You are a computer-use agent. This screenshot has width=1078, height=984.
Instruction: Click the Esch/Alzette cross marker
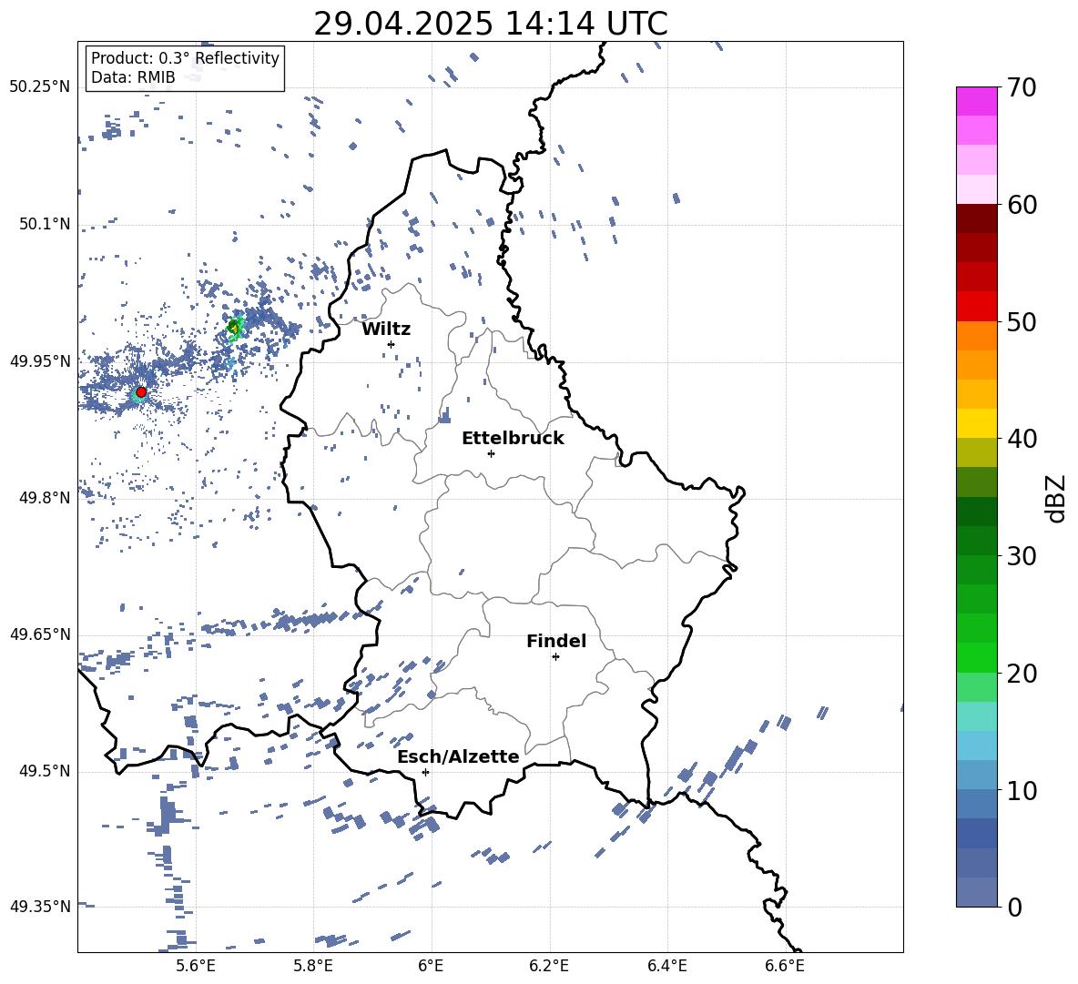tap(425, 772)
